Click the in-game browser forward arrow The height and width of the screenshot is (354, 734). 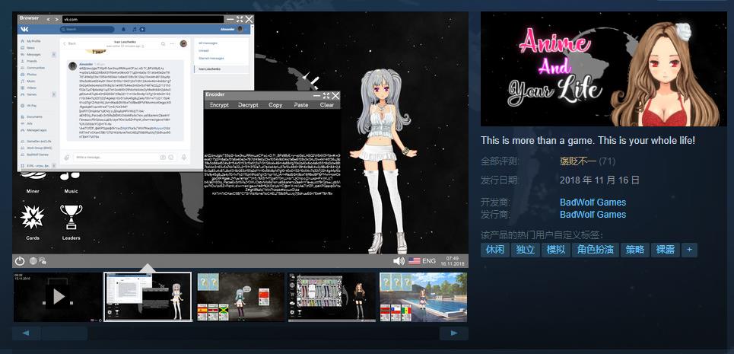click(x=57, y=19)
